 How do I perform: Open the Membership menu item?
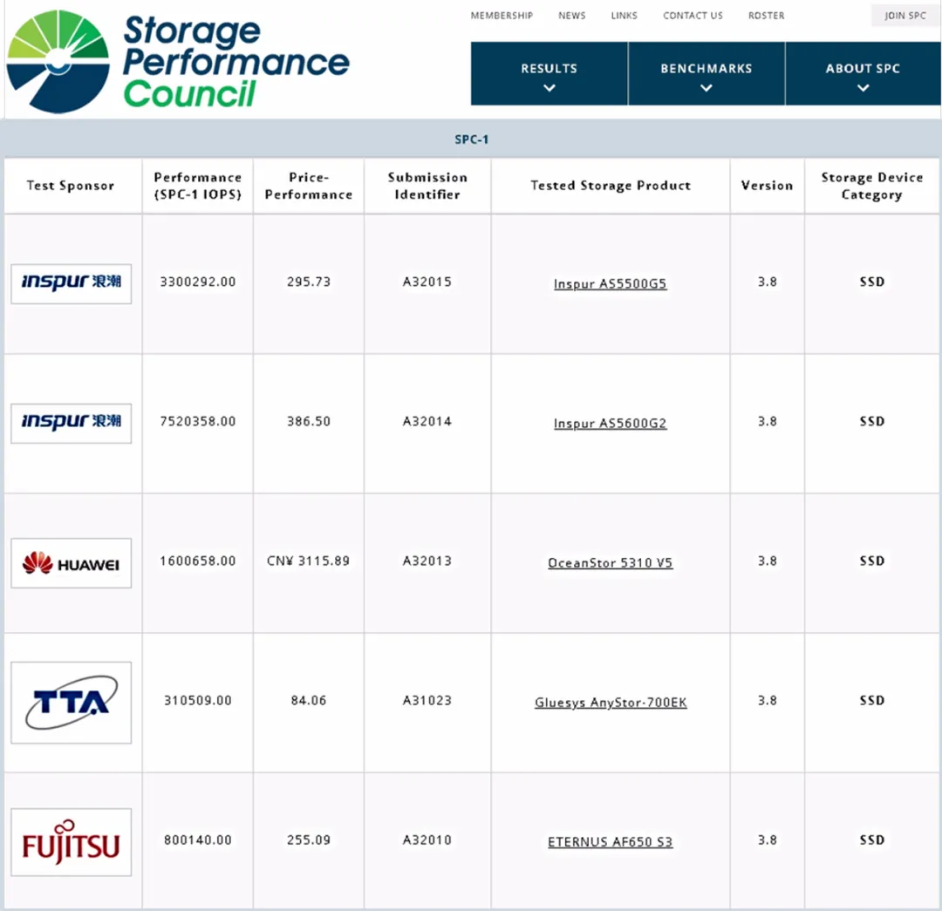tap(502, 16)
